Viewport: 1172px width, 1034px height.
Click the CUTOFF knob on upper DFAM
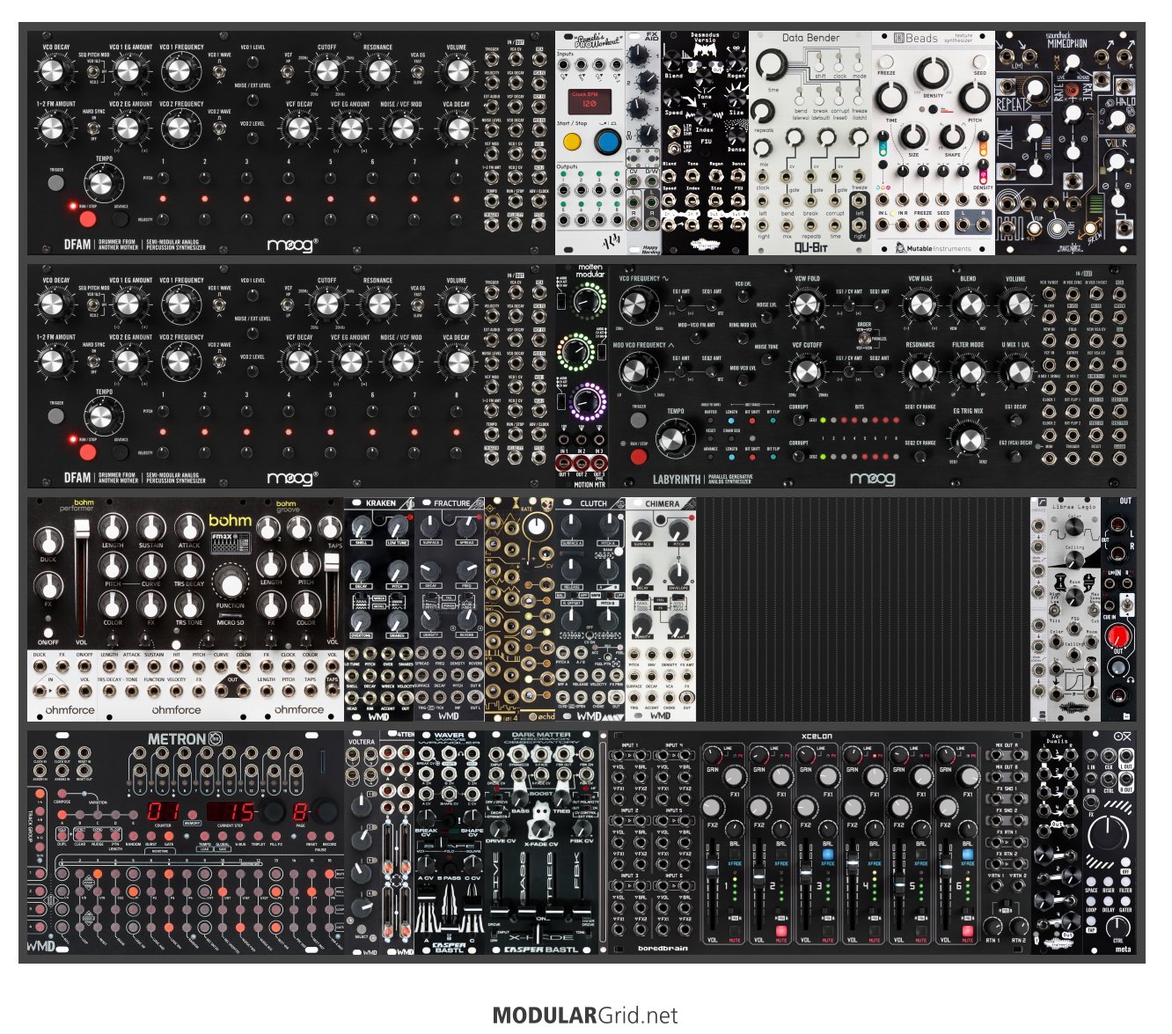click(x=326, y=71)
